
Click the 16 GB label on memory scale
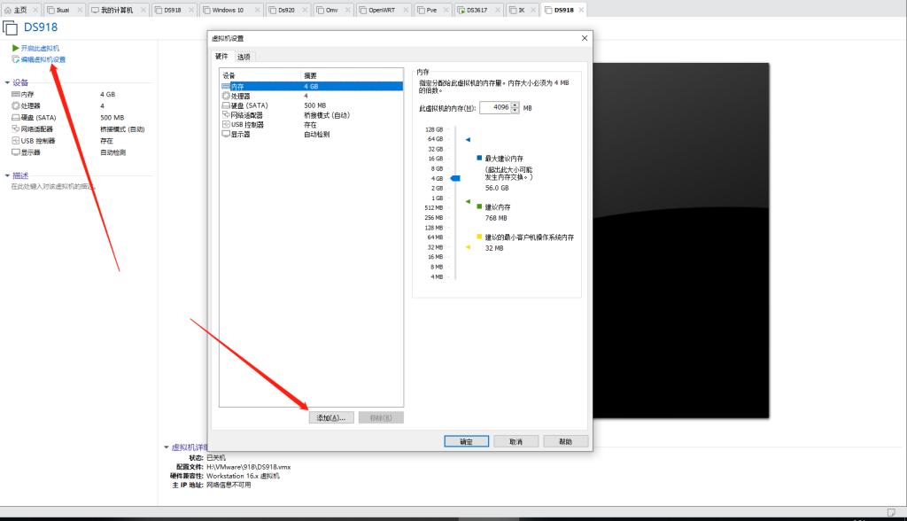coord(436,159)
